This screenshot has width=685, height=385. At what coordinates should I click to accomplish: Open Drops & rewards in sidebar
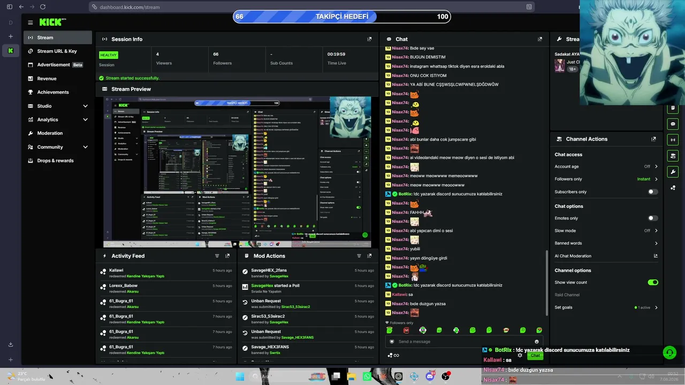pos(58,160)
